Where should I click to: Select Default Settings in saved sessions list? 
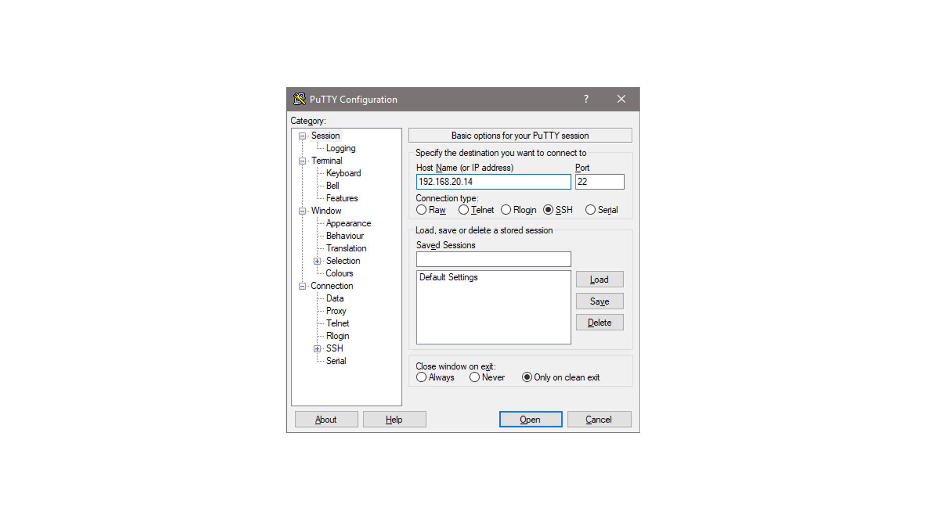point(448,277)
